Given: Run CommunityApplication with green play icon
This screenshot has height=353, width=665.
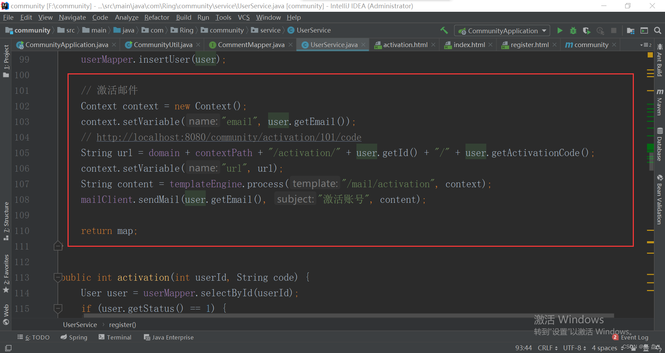Looking at the screenshot, I should pyautogui.click(x=560, y=30).
